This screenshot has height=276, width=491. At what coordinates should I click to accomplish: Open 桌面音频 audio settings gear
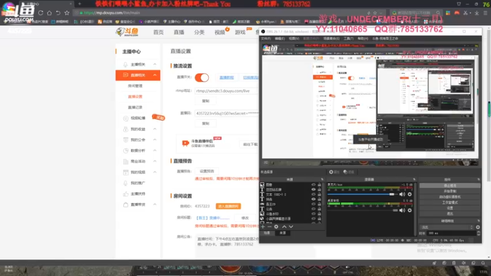pyautogui.click(x=409, y=210)
